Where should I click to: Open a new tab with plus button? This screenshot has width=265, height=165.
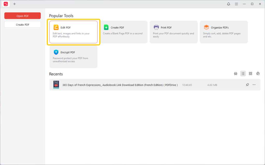[14, 4]
